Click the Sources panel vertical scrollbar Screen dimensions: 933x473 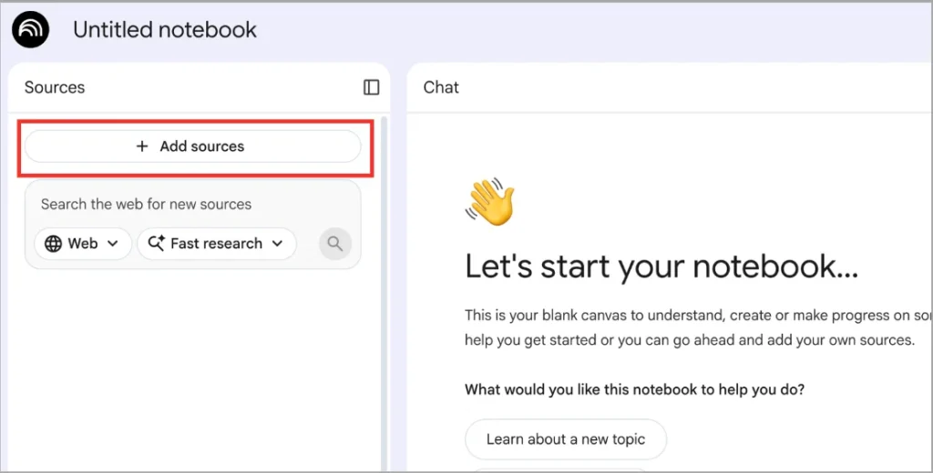384,292
